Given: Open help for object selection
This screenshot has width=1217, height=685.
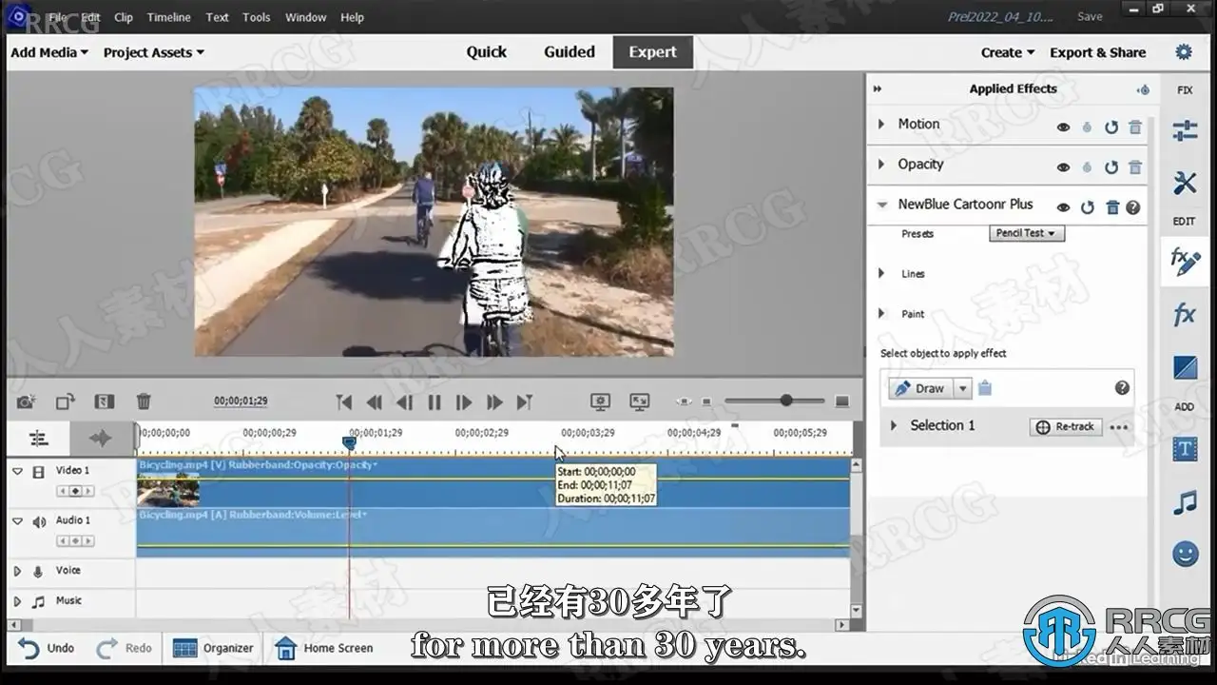Looking at the screenshot, I should tap(1122, 387).
